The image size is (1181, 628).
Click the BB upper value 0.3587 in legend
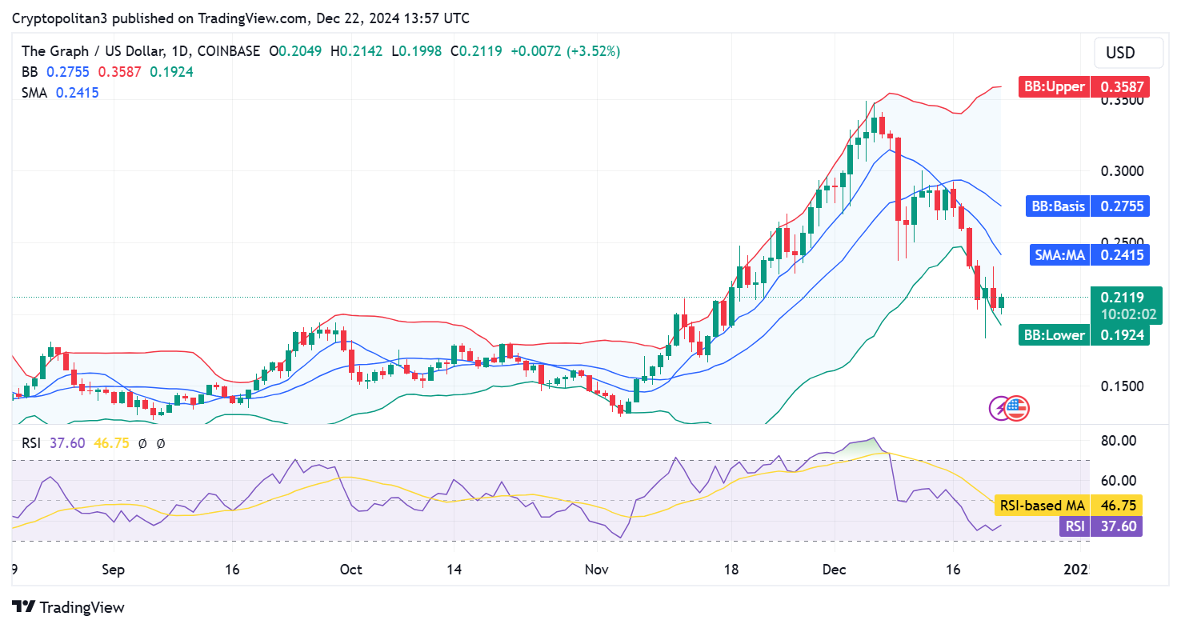pos(120,72)
